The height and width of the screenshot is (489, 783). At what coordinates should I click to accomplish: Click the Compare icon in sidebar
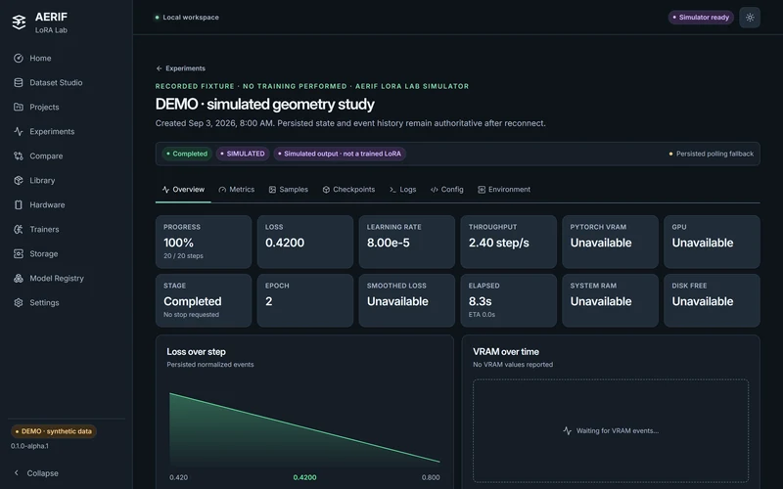point(19,156)
